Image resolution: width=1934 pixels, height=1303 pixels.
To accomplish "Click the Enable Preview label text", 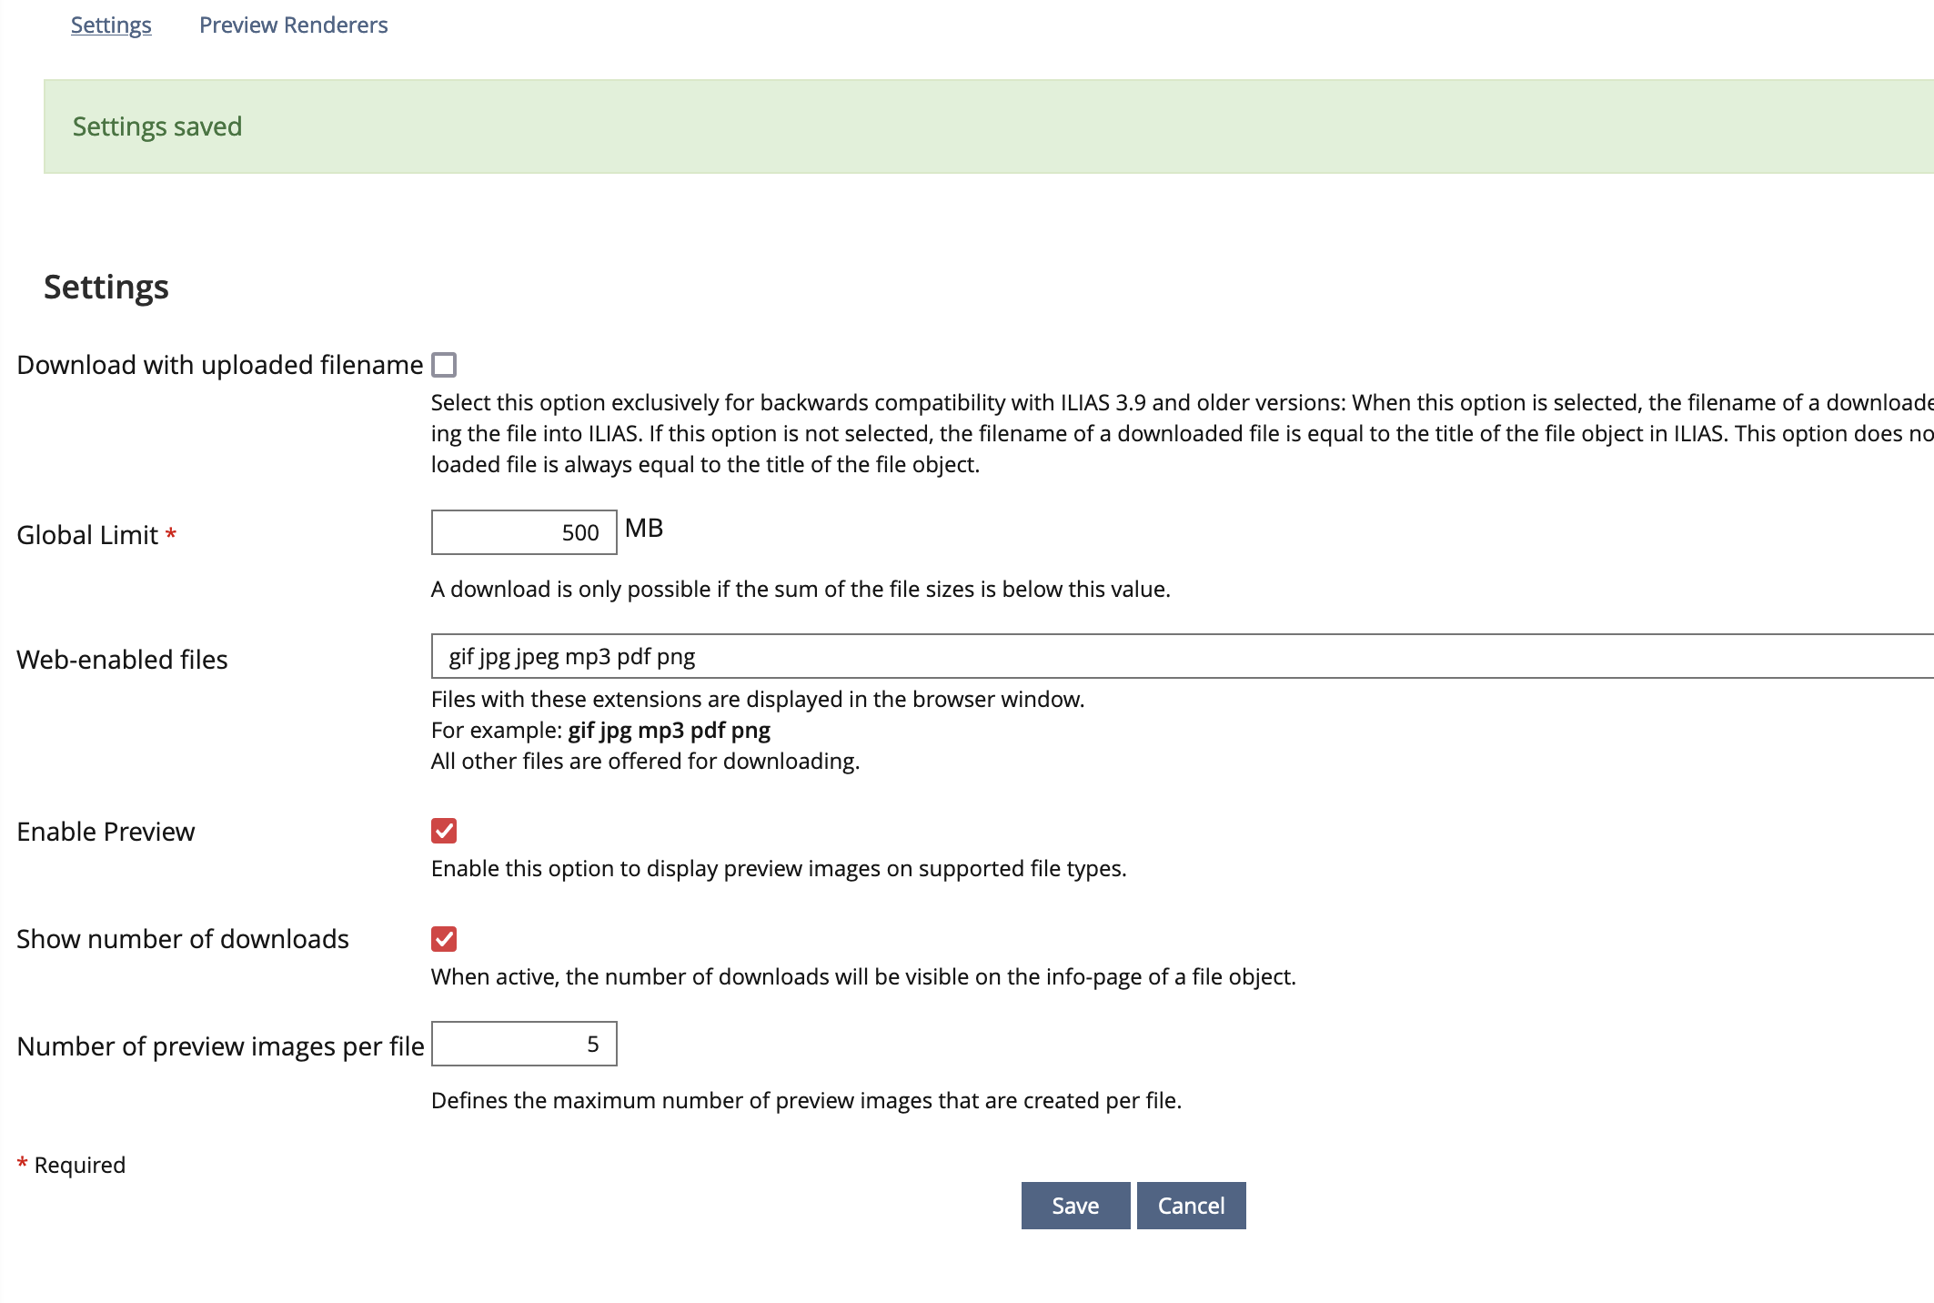I will coord(106,832).
